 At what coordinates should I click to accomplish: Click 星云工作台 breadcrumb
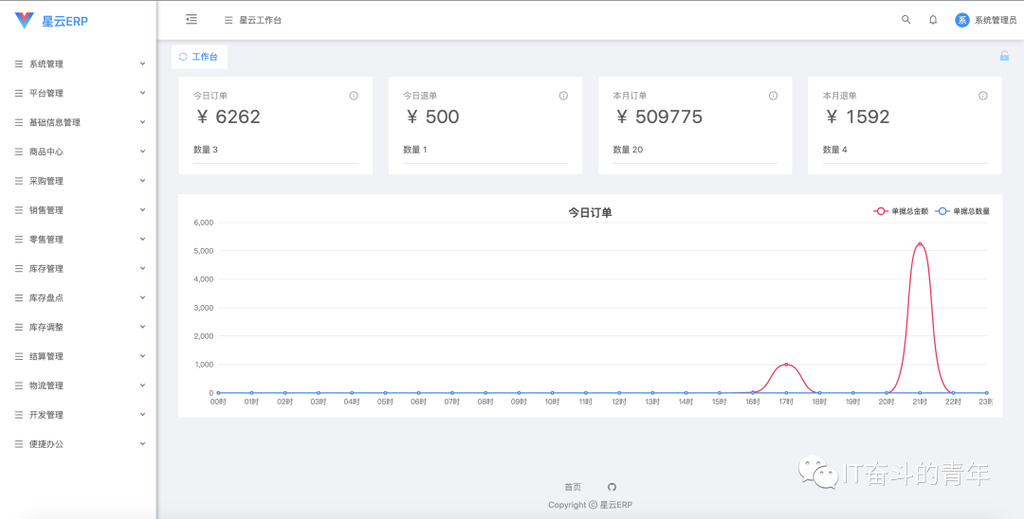click(x=261, y=20)
